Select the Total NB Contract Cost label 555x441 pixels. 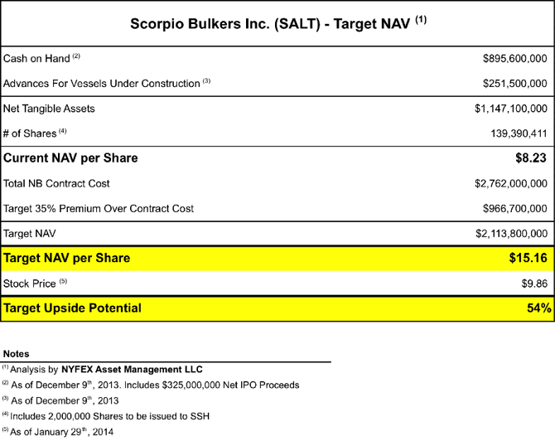[56, 183]
